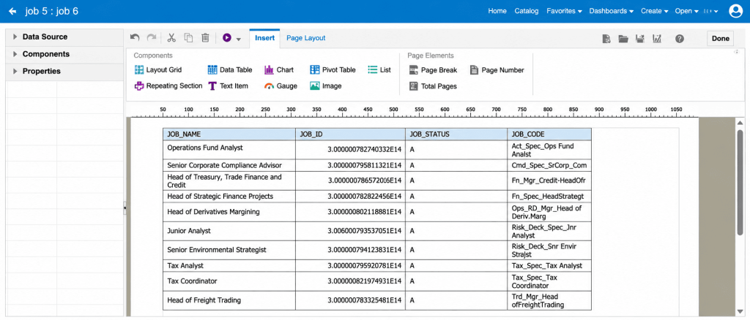
Task: Open the blurred dropdown beside Open
Action: pos(710,11)
